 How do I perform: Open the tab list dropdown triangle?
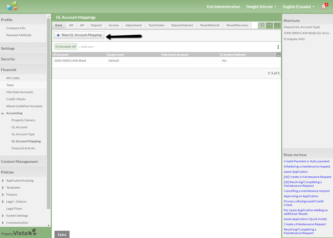[277, 25]
